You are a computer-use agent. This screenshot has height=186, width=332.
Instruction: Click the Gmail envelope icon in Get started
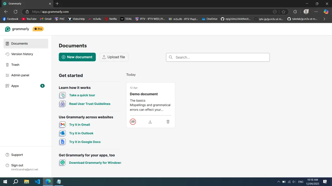point(63,125)
